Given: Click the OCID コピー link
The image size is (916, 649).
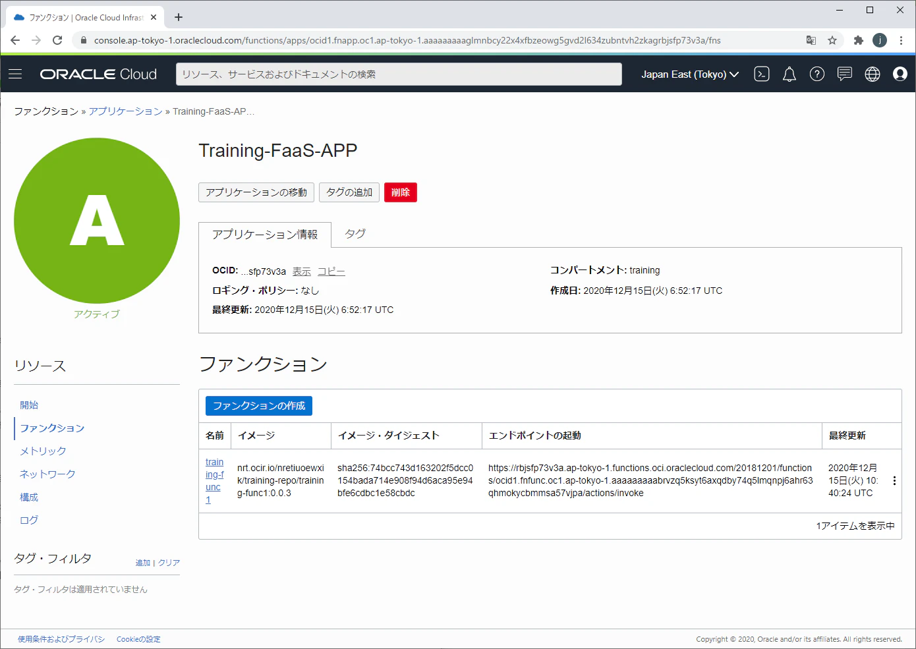Looking at the screenshot, I should pyautogui.click(x=331, y=271).
